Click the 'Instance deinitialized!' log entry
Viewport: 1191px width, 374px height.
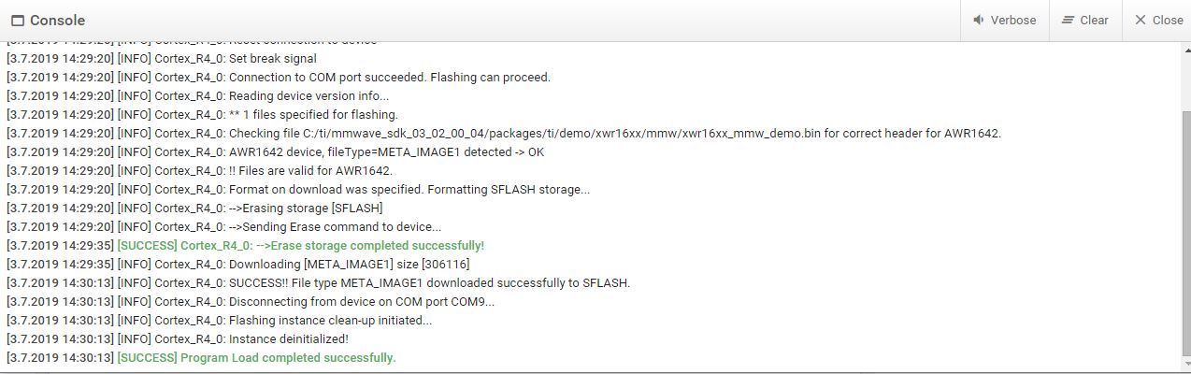pos(178,339)
